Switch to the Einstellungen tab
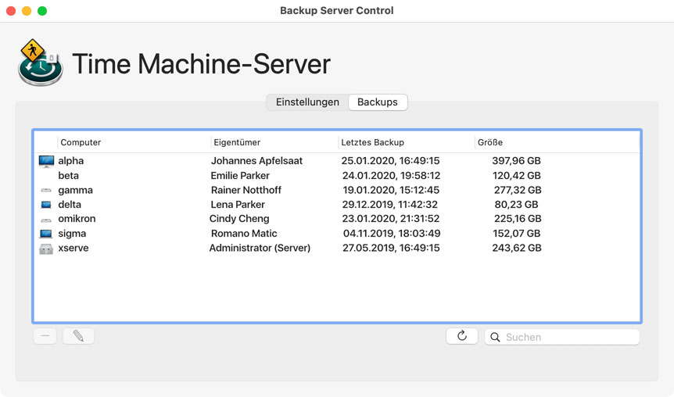This screenshot has width=674, height=397. coord(307,102)
